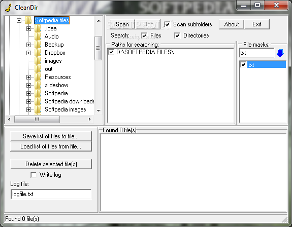
Task: Select the Softpedia files tree item
Action: pyautogui.click(x=52, y=20)
